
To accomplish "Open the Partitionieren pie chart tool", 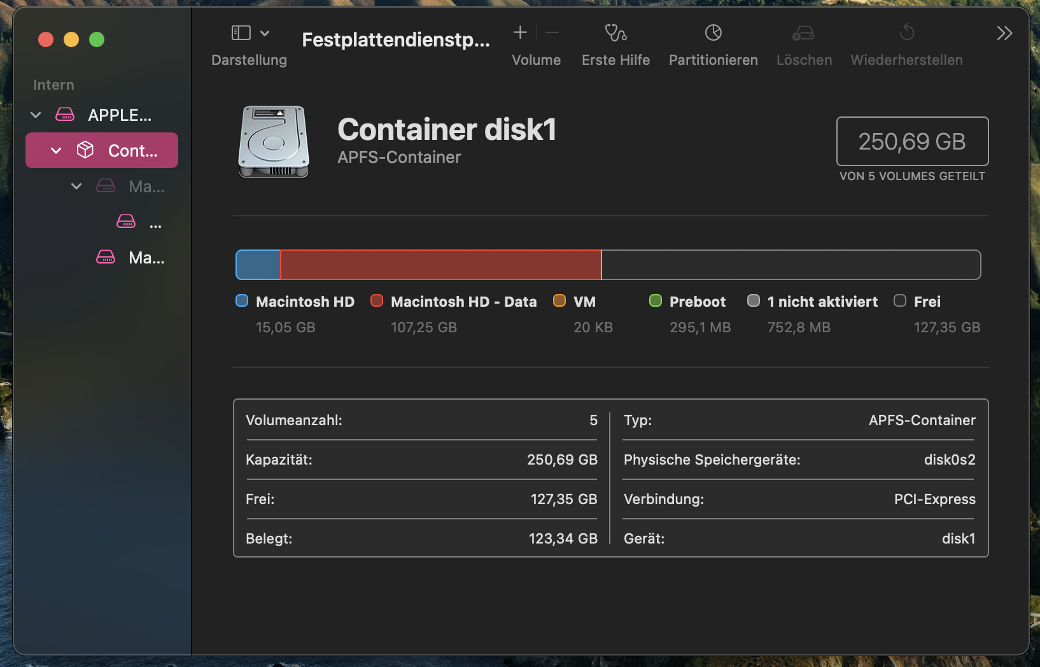I will coord(713,33).
